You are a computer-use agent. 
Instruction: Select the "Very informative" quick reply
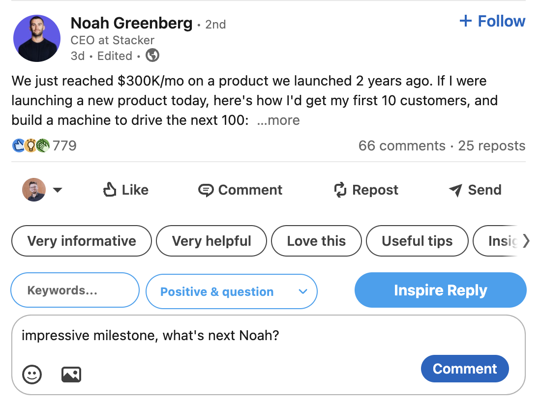click(81, 241)
